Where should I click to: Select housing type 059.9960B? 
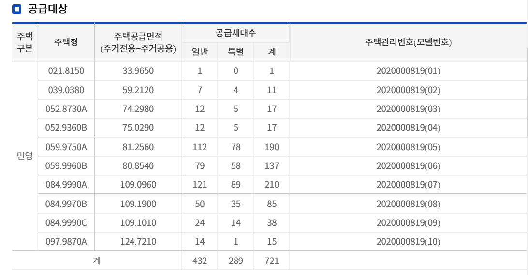[66, 166]
